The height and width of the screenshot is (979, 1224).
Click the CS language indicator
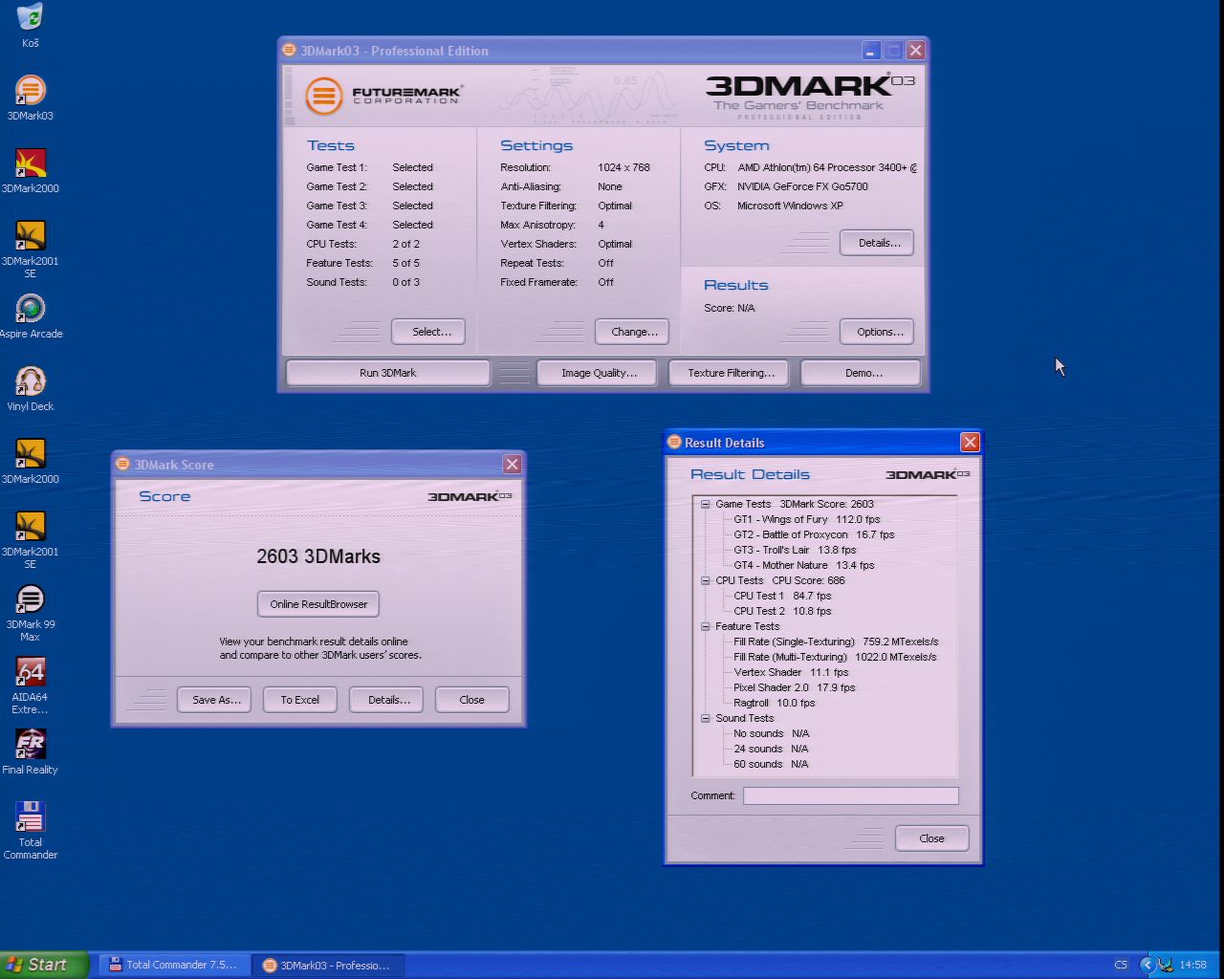pos(1121,965)
